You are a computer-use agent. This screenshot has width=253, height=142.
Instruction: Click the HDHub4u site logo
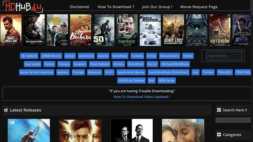point(22,7)
